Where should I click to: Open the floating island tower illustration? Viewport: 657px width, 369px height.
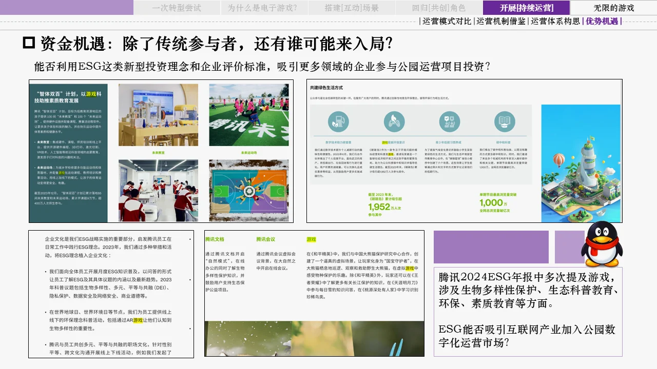click(581, 163)
